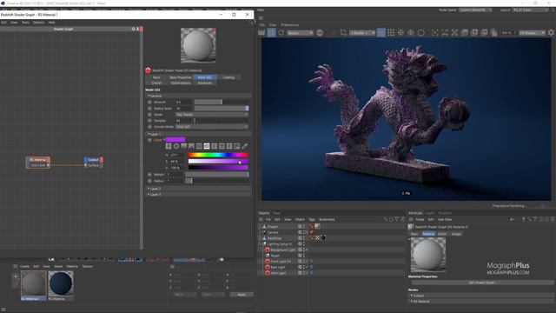This screenshot has width=556, height=313.
Task: Toggle the Weight parameter animation circle
Action: click(x=149, y=175)
